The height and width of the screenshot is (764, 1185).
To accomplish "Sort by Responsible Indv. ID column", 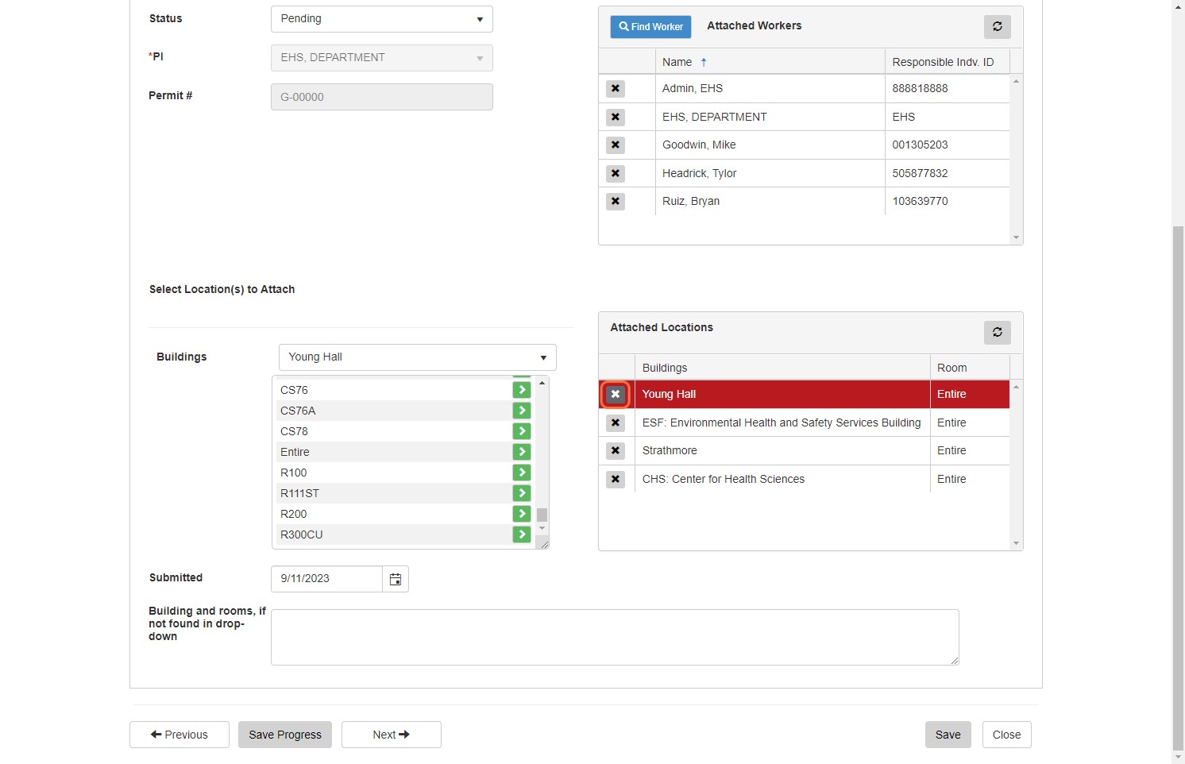I will (948, 62).
